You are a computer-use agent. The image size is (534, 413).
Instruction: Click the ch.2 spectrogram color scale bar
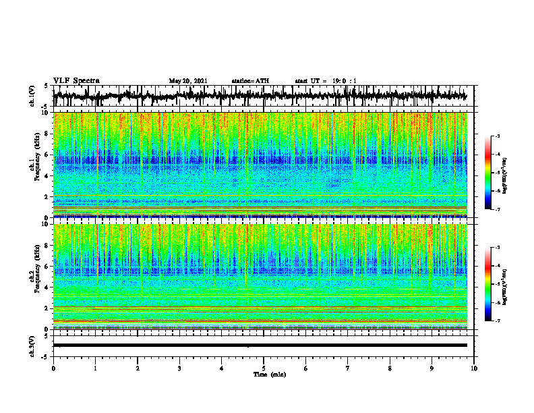click(x=488, y=284)
